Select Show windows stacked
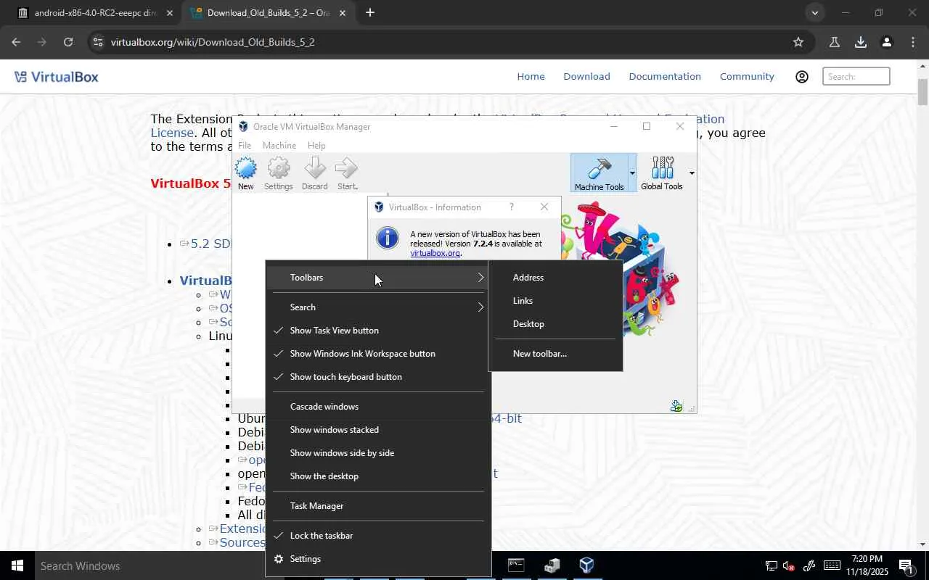Screen dimensions: 929x580 point(378,430)
